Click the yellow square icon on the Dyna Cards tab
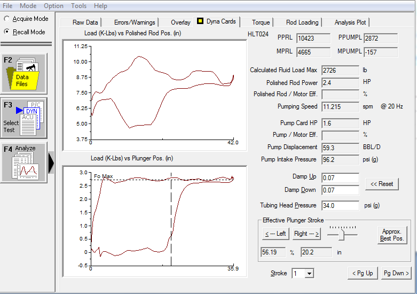417x294 pixels. pyautogui.click(x=200, y=21)
